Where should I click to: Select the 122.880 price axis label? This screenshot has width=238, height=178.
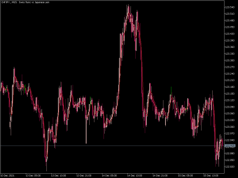point(230,153)
